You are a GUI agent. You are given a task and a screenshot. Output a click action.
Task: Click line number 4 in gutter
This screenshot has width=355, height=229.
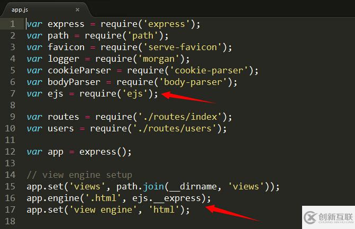coord(13,59)
